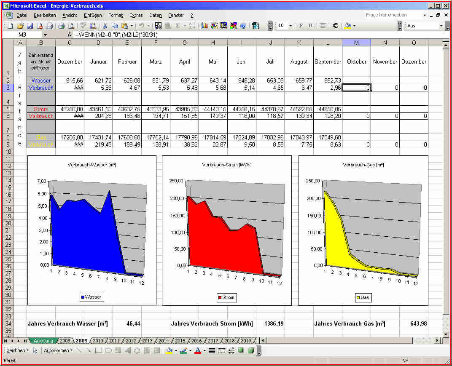
Task: Switch to the 2010 sheet tab
Action: point(97,341)
